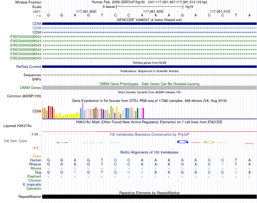The image size is (257, 203).
Task: Click the top dark blue CD58 gene bar
Action: click(149, 24)
